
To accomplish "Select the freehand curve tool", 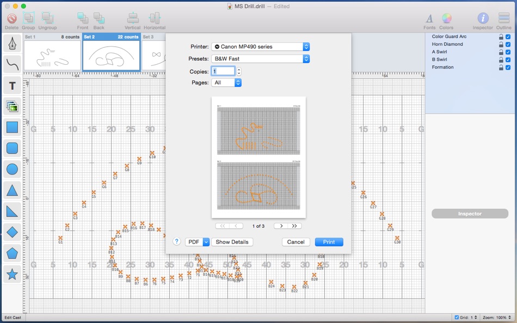I will click(12, 65).
